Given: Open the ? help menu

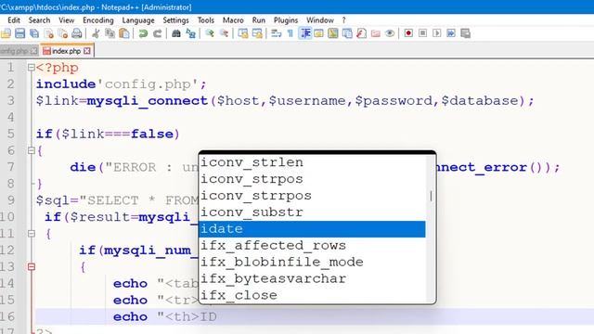Looking at the screenshot, I should point(344,20).
